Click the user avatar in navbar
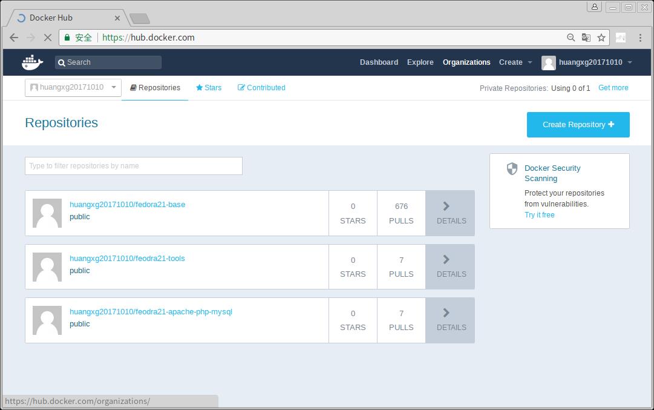The image size is (654, 410). pos(549,62)
